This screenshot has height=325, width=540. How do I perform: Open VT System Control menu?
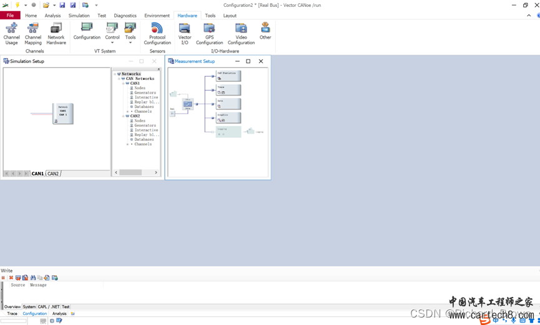[x=112, y=33]
